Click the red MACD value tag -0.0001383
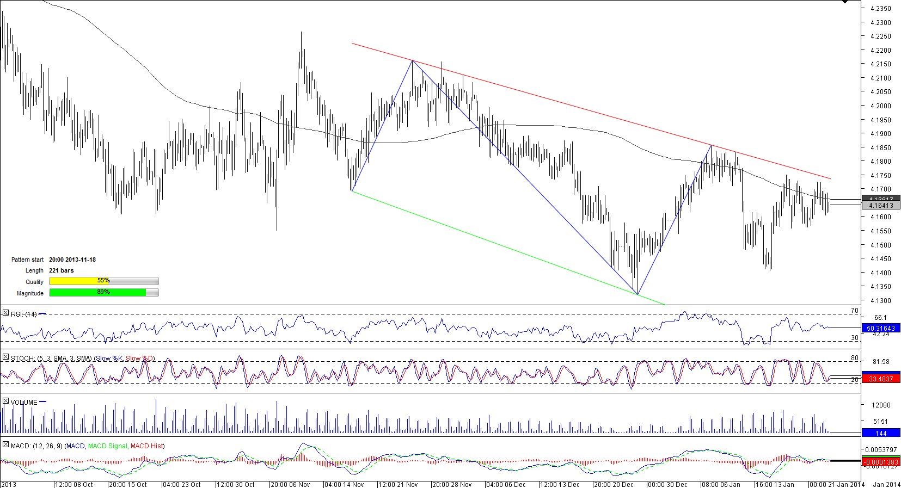Image resolution: width=901 pixels, height=488 pixels. 881,462
